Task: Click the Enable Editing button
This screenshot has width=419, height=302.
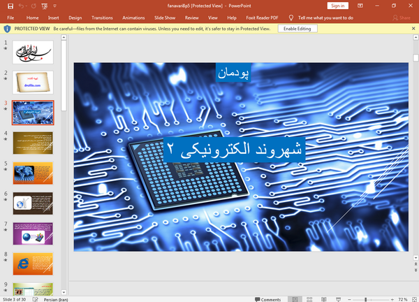Action: tap(297, 29)
